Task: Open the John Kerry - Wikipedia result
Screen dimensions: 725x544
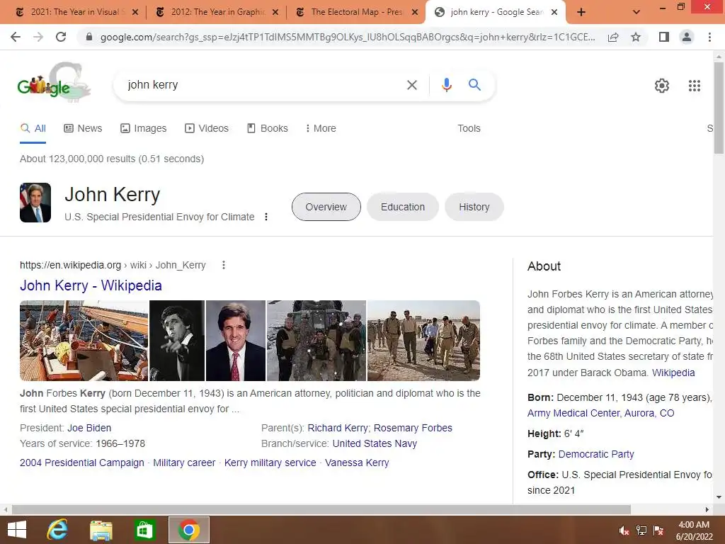Action: click(91, 285)
